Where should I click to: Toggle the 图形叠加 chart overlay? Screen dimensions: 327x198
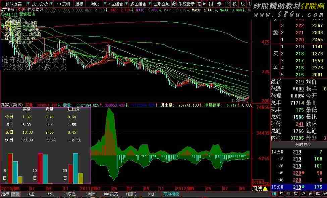tap(162, 4)
